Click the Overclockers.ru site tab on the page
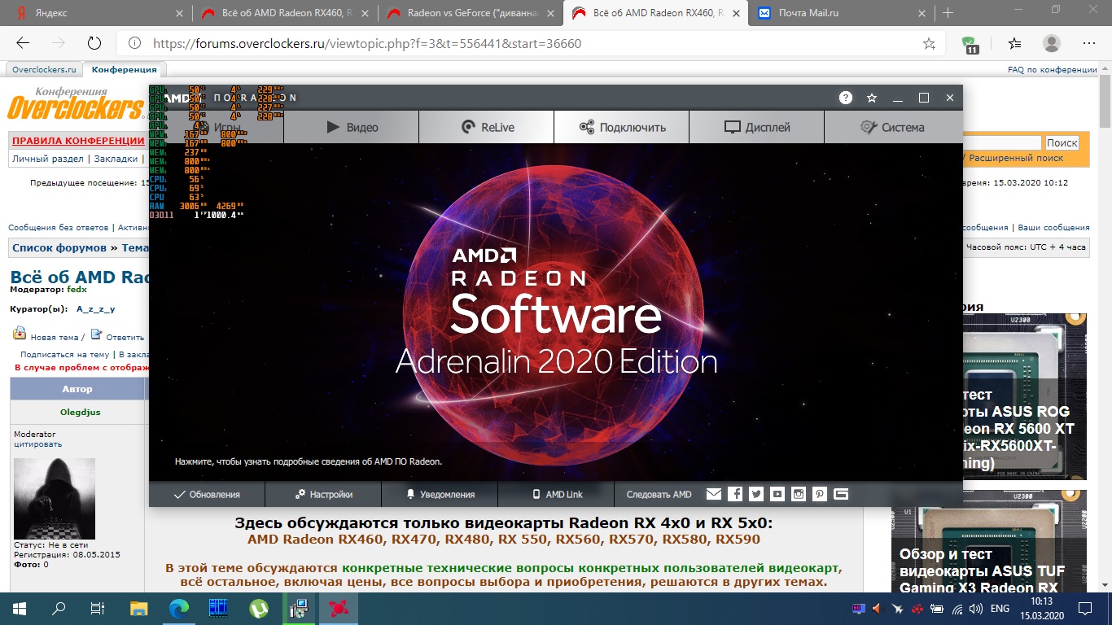 [44, 70]
